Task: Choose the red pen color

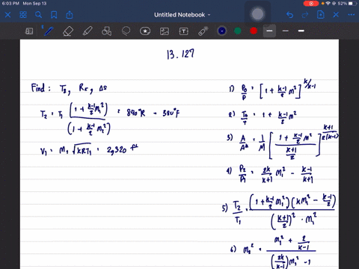Action: point(254,31)
